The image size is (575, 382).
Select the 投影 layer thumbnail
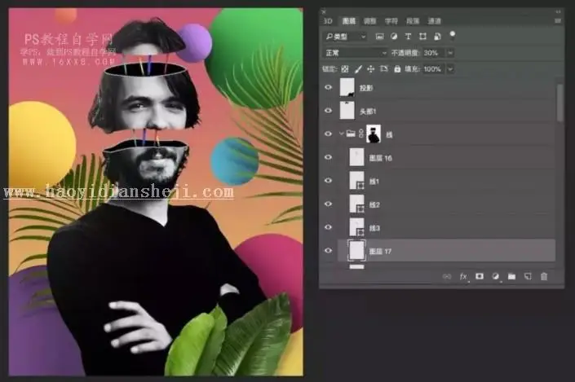(347, 87)
